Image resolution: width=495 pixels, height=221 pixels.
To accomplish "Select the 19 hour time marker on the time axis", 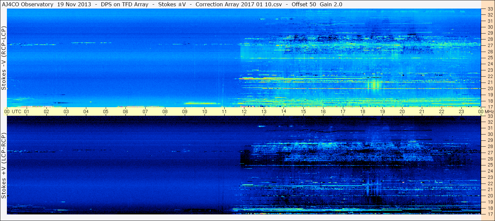I will [x=382, y=111].
